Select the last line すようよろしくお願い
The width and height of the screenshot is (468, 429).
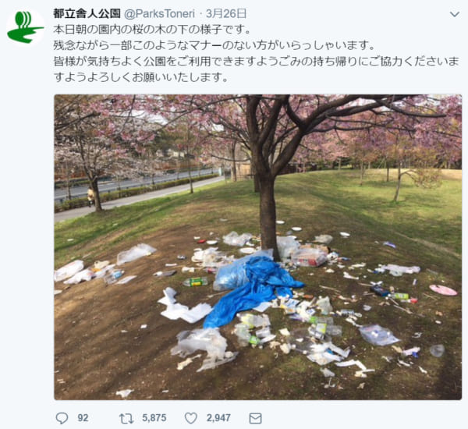[x=141, y=77]
